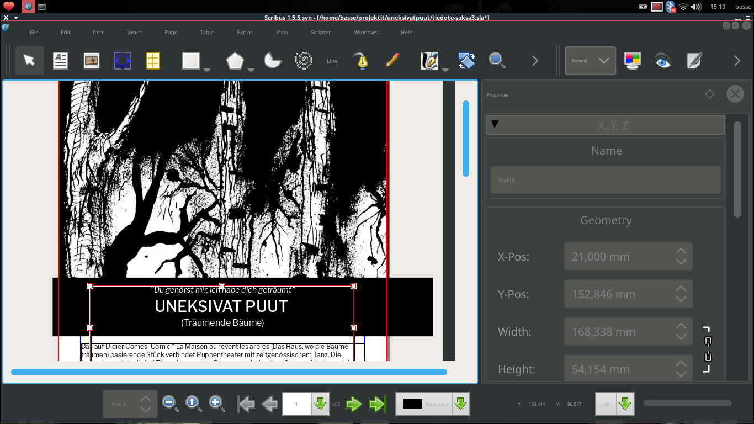Viewport: 754px width, 424px height.
Task: Click the Name field containing Text14
Action: 605,180
